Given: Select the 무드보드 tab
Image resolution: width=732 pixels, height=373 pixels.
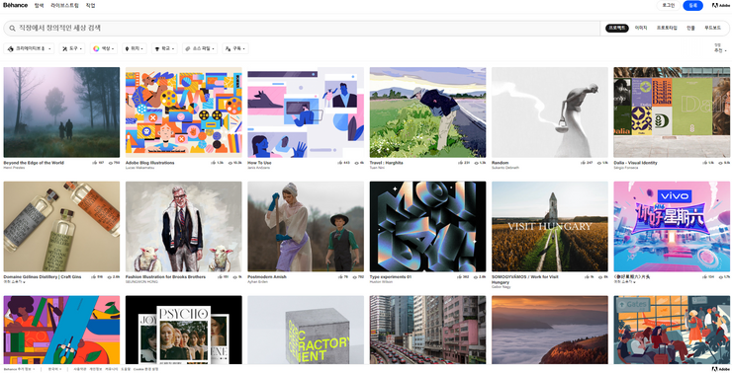Looking at the screenshot, I should (x=712, y=29).
